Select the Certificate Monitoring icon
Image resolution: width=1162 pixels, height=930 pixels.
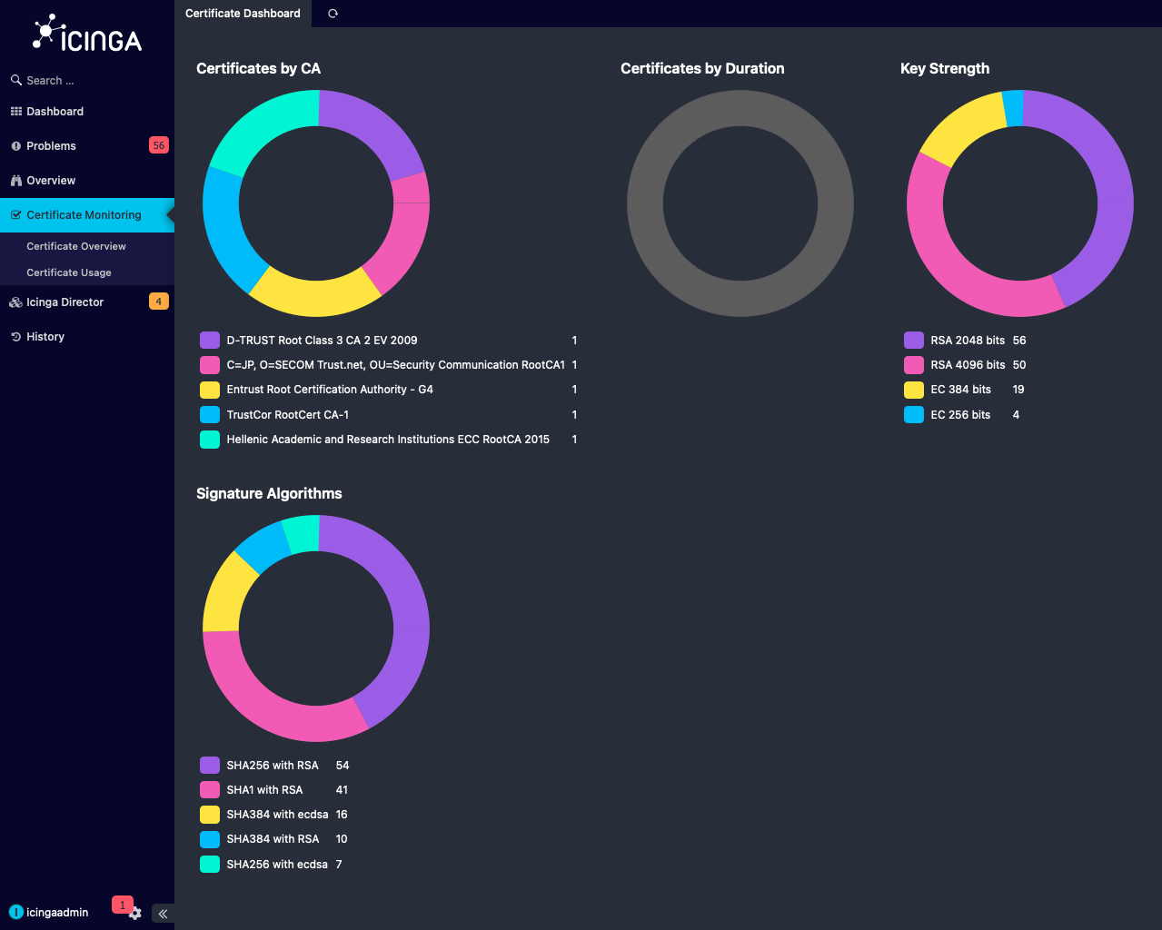15,214
